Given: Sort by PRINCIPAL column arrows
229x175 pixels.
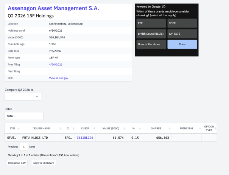Looking at the screenshot, I should [200, 129].
